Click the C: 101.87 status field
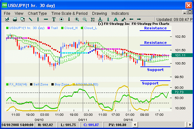Viewport: 194px width, 129px height. (91, 125)
